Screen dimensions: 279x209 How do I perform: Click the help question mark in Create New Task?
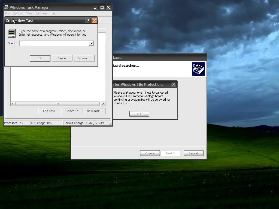coord(88,21)
